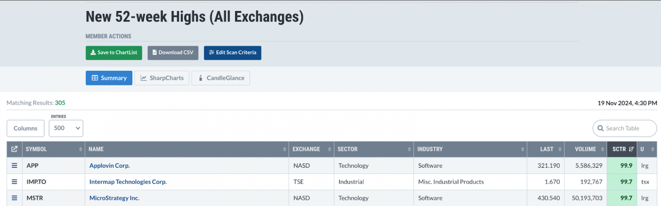This screenshot has width=661, height=206.
Task: Click the Industrial sector cell
Action: coord(374,182)
